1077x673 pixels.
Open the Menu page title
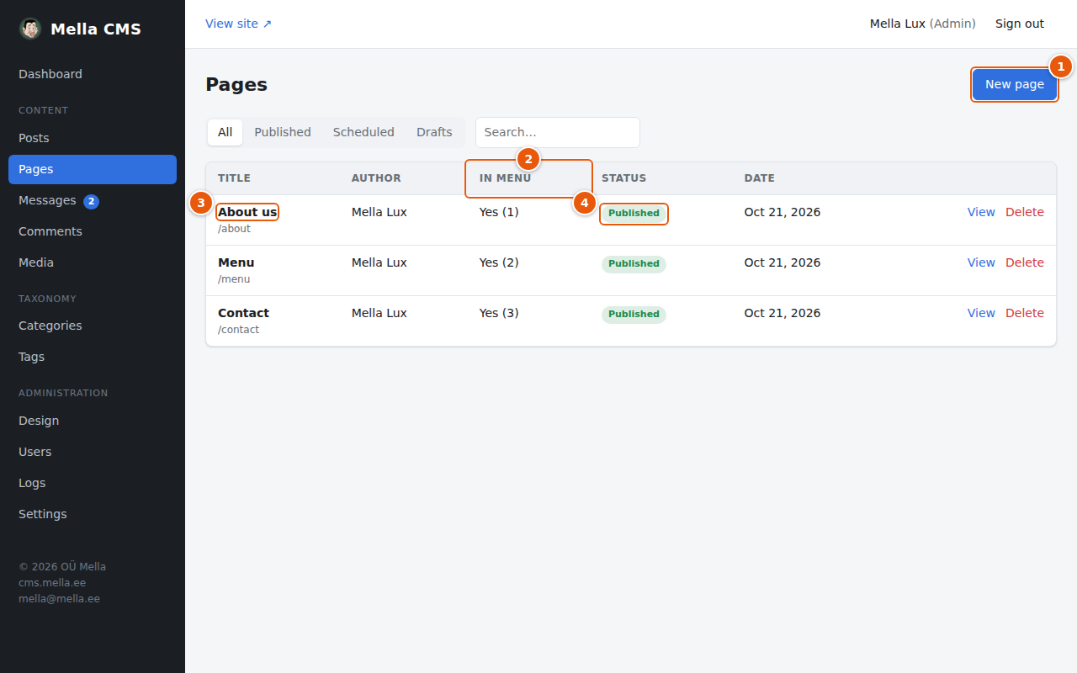[236, 262]
